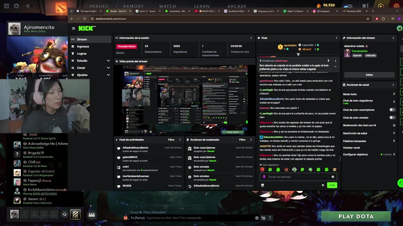Click the PLAY DOTA button

click(356, 217)
